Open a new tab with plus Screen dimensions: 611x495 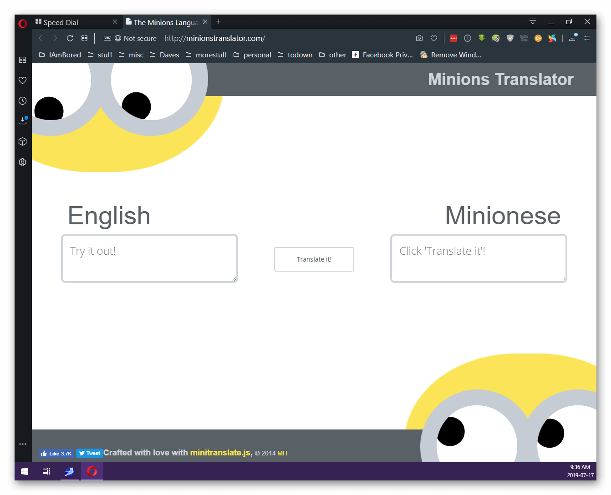(219, 21)
